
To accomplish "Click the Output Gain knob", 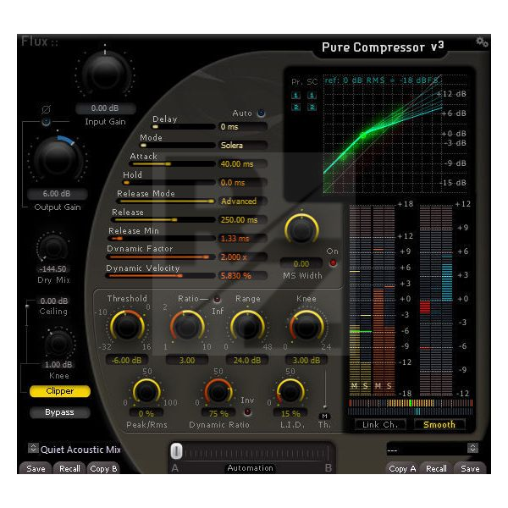I will (58, 159).
